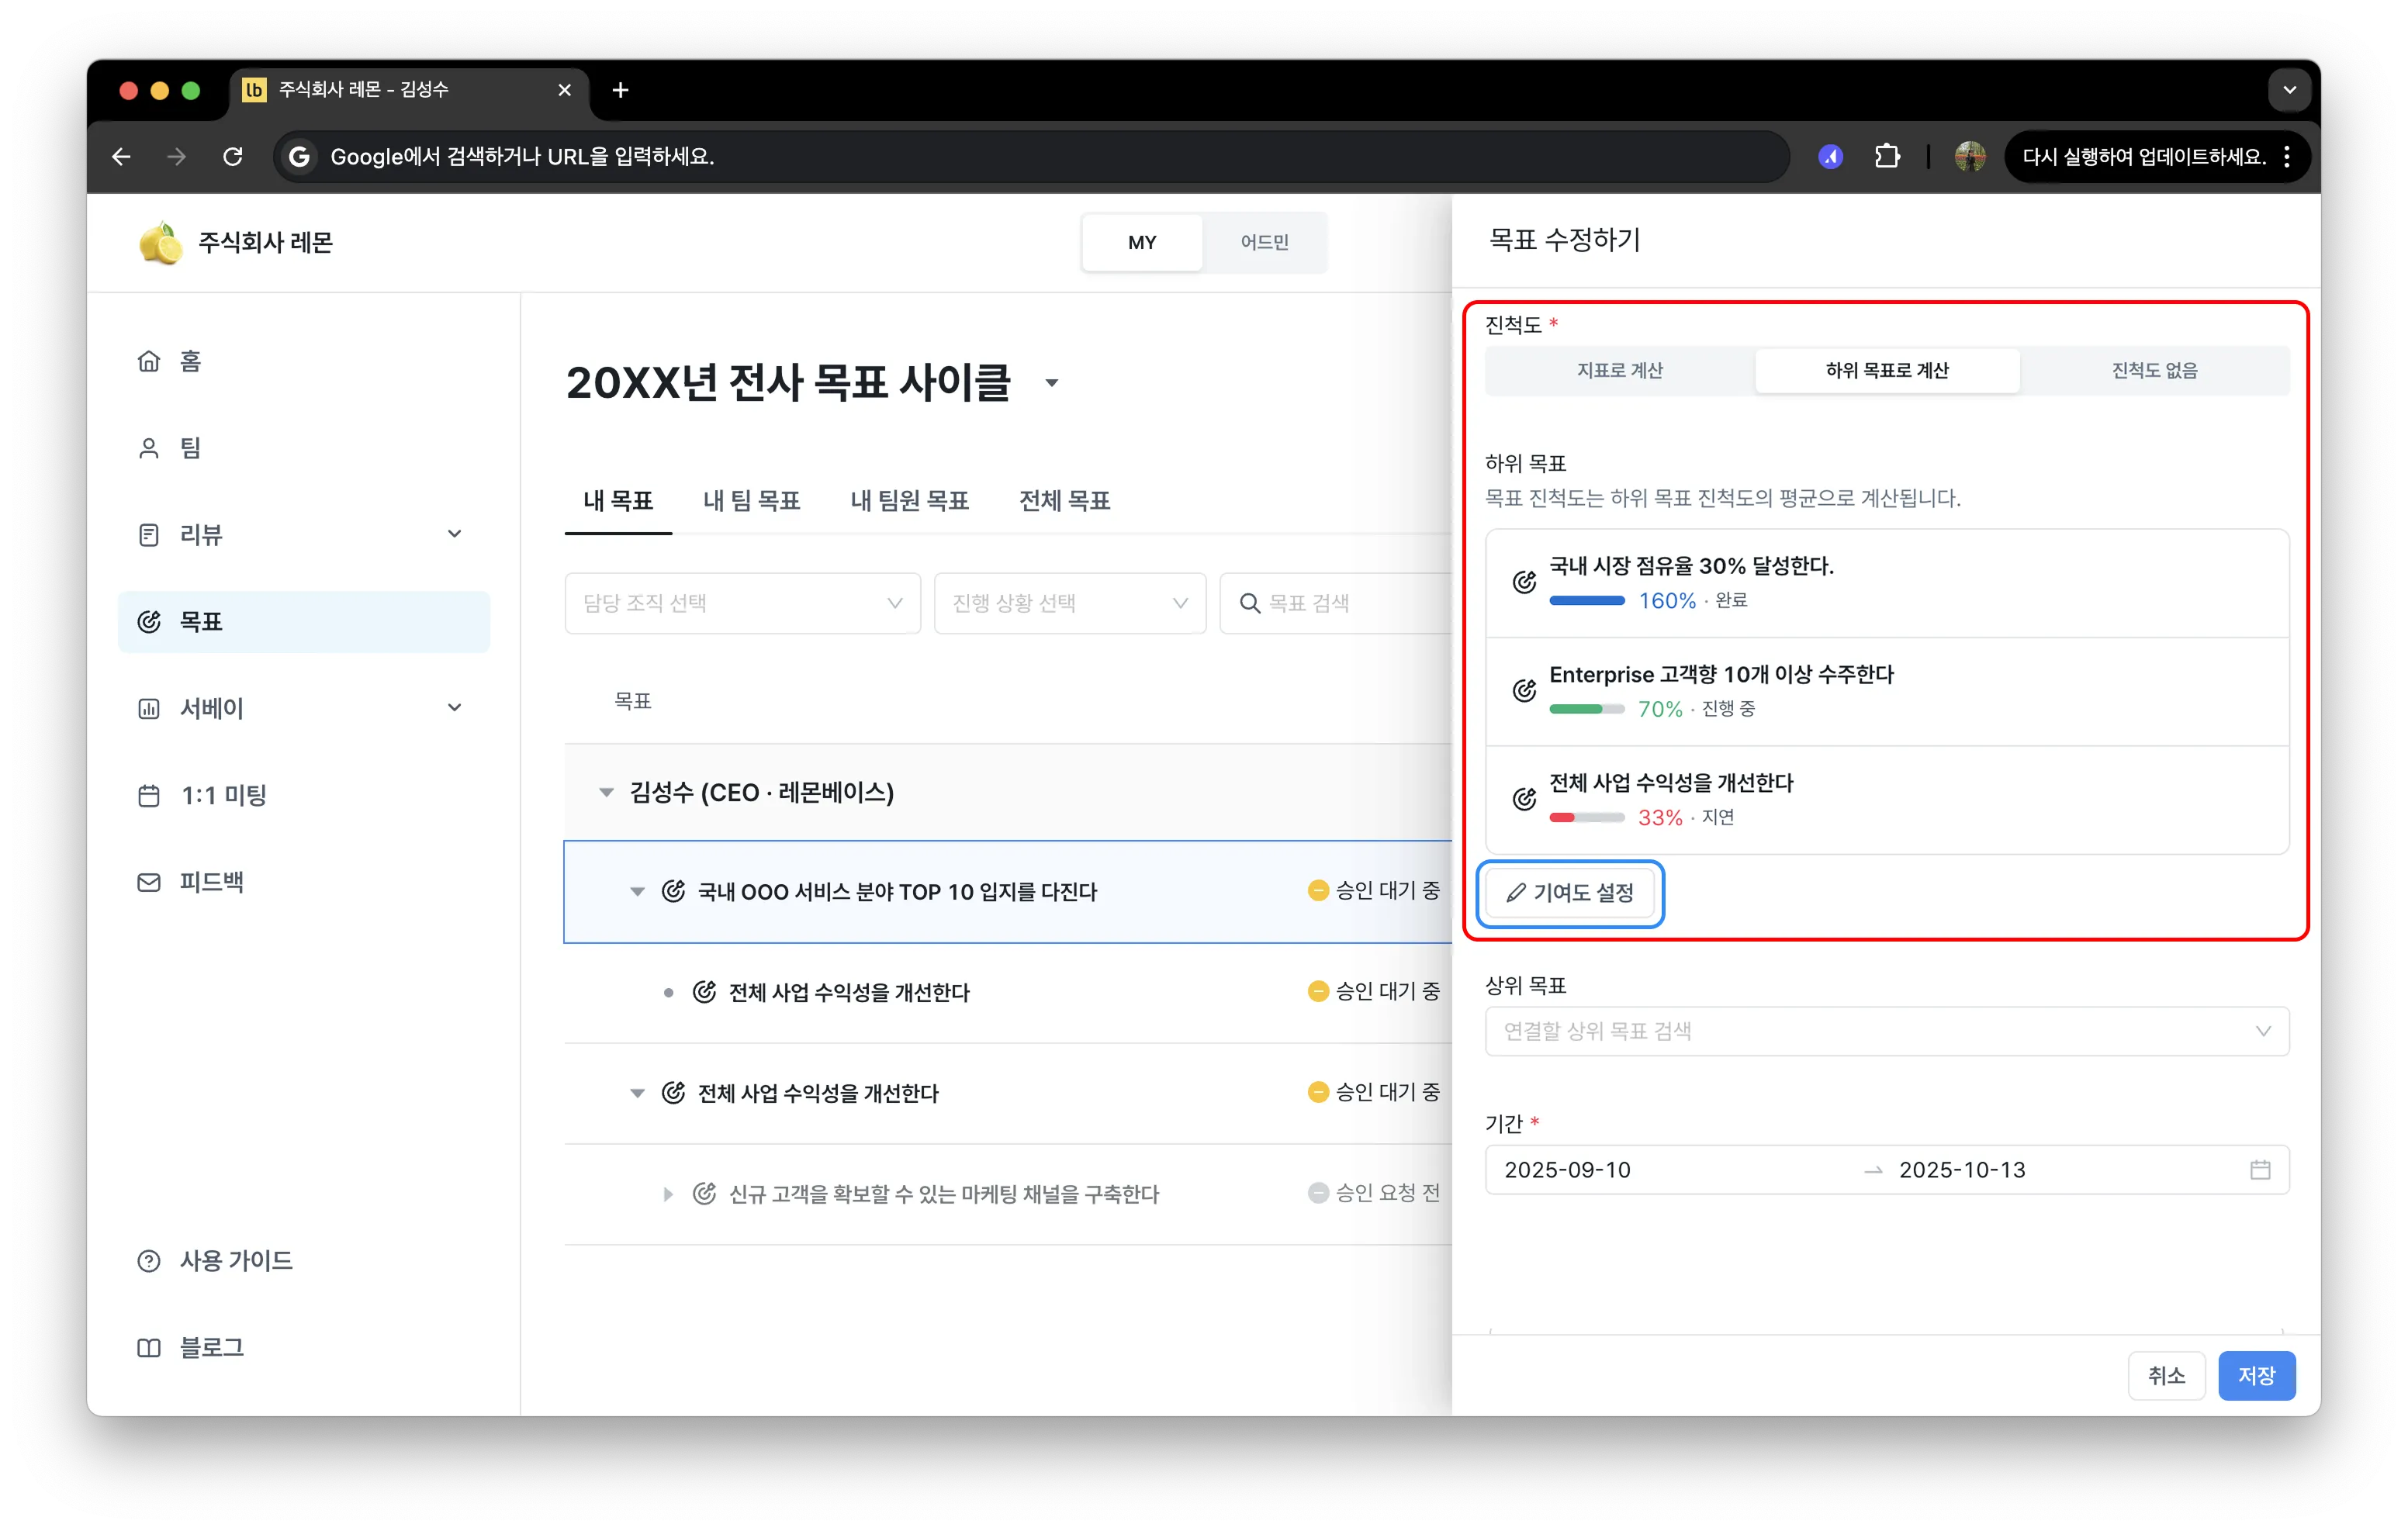Screen dimensions: 2408x1531
Task: Open 사용 가이드 from the sidebar
Action: [303, 1260]
